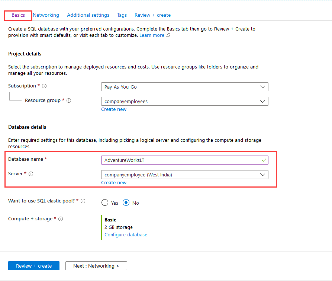This screenshot has height=281, width=332.
Task: Select No for SQL elastic pool
Action: 126,203
